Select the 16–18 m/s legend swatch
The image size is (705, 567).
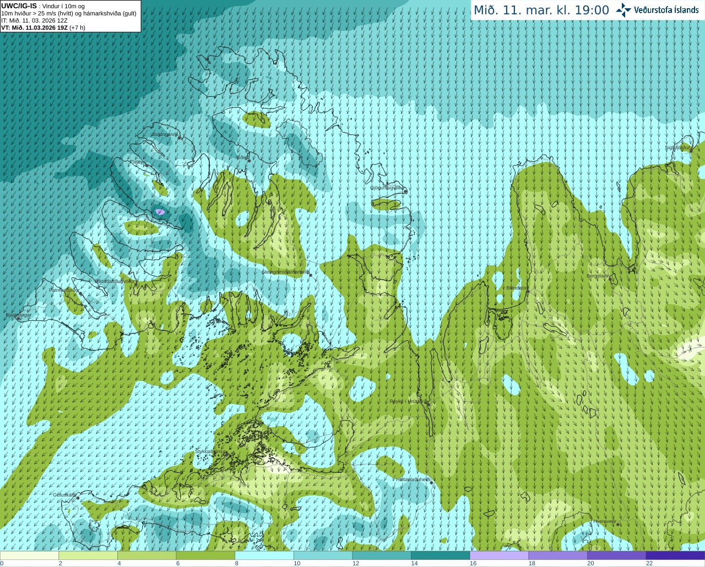(499, 555)
